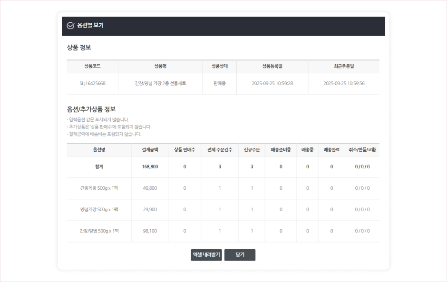
Task: Select the latest order date 2025-09-25 10:59:56
Action: [344, 83]
